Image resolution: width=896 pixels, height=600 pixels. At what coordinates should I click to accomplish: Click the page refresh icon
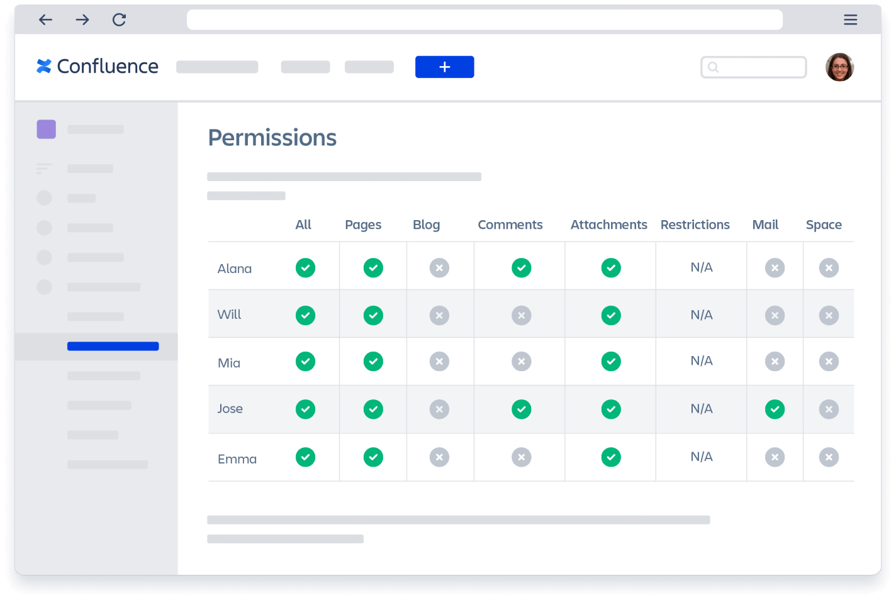coord(119,19)
